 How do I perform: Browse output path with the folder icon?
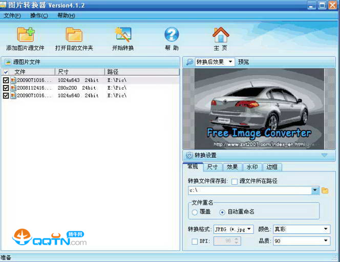[x=325, y=191]
